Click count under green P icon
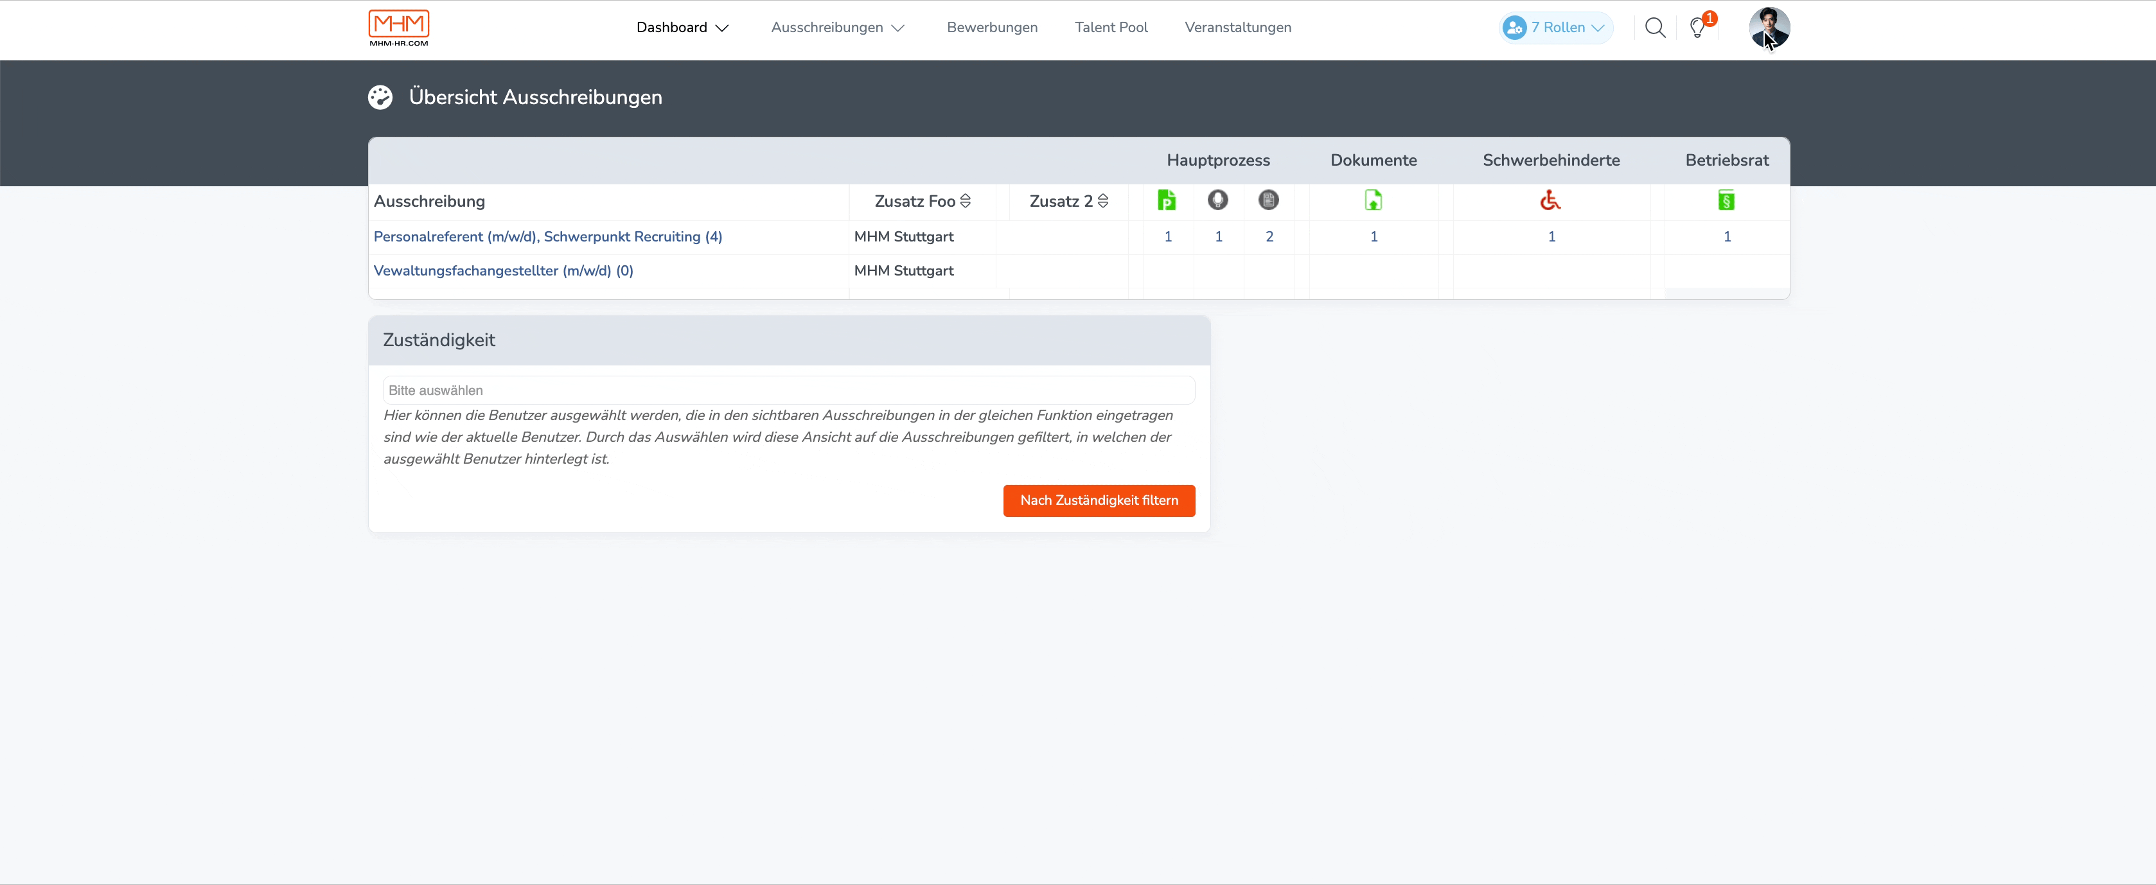Screen dimensions: 2156x885 tap(1167, 237)
